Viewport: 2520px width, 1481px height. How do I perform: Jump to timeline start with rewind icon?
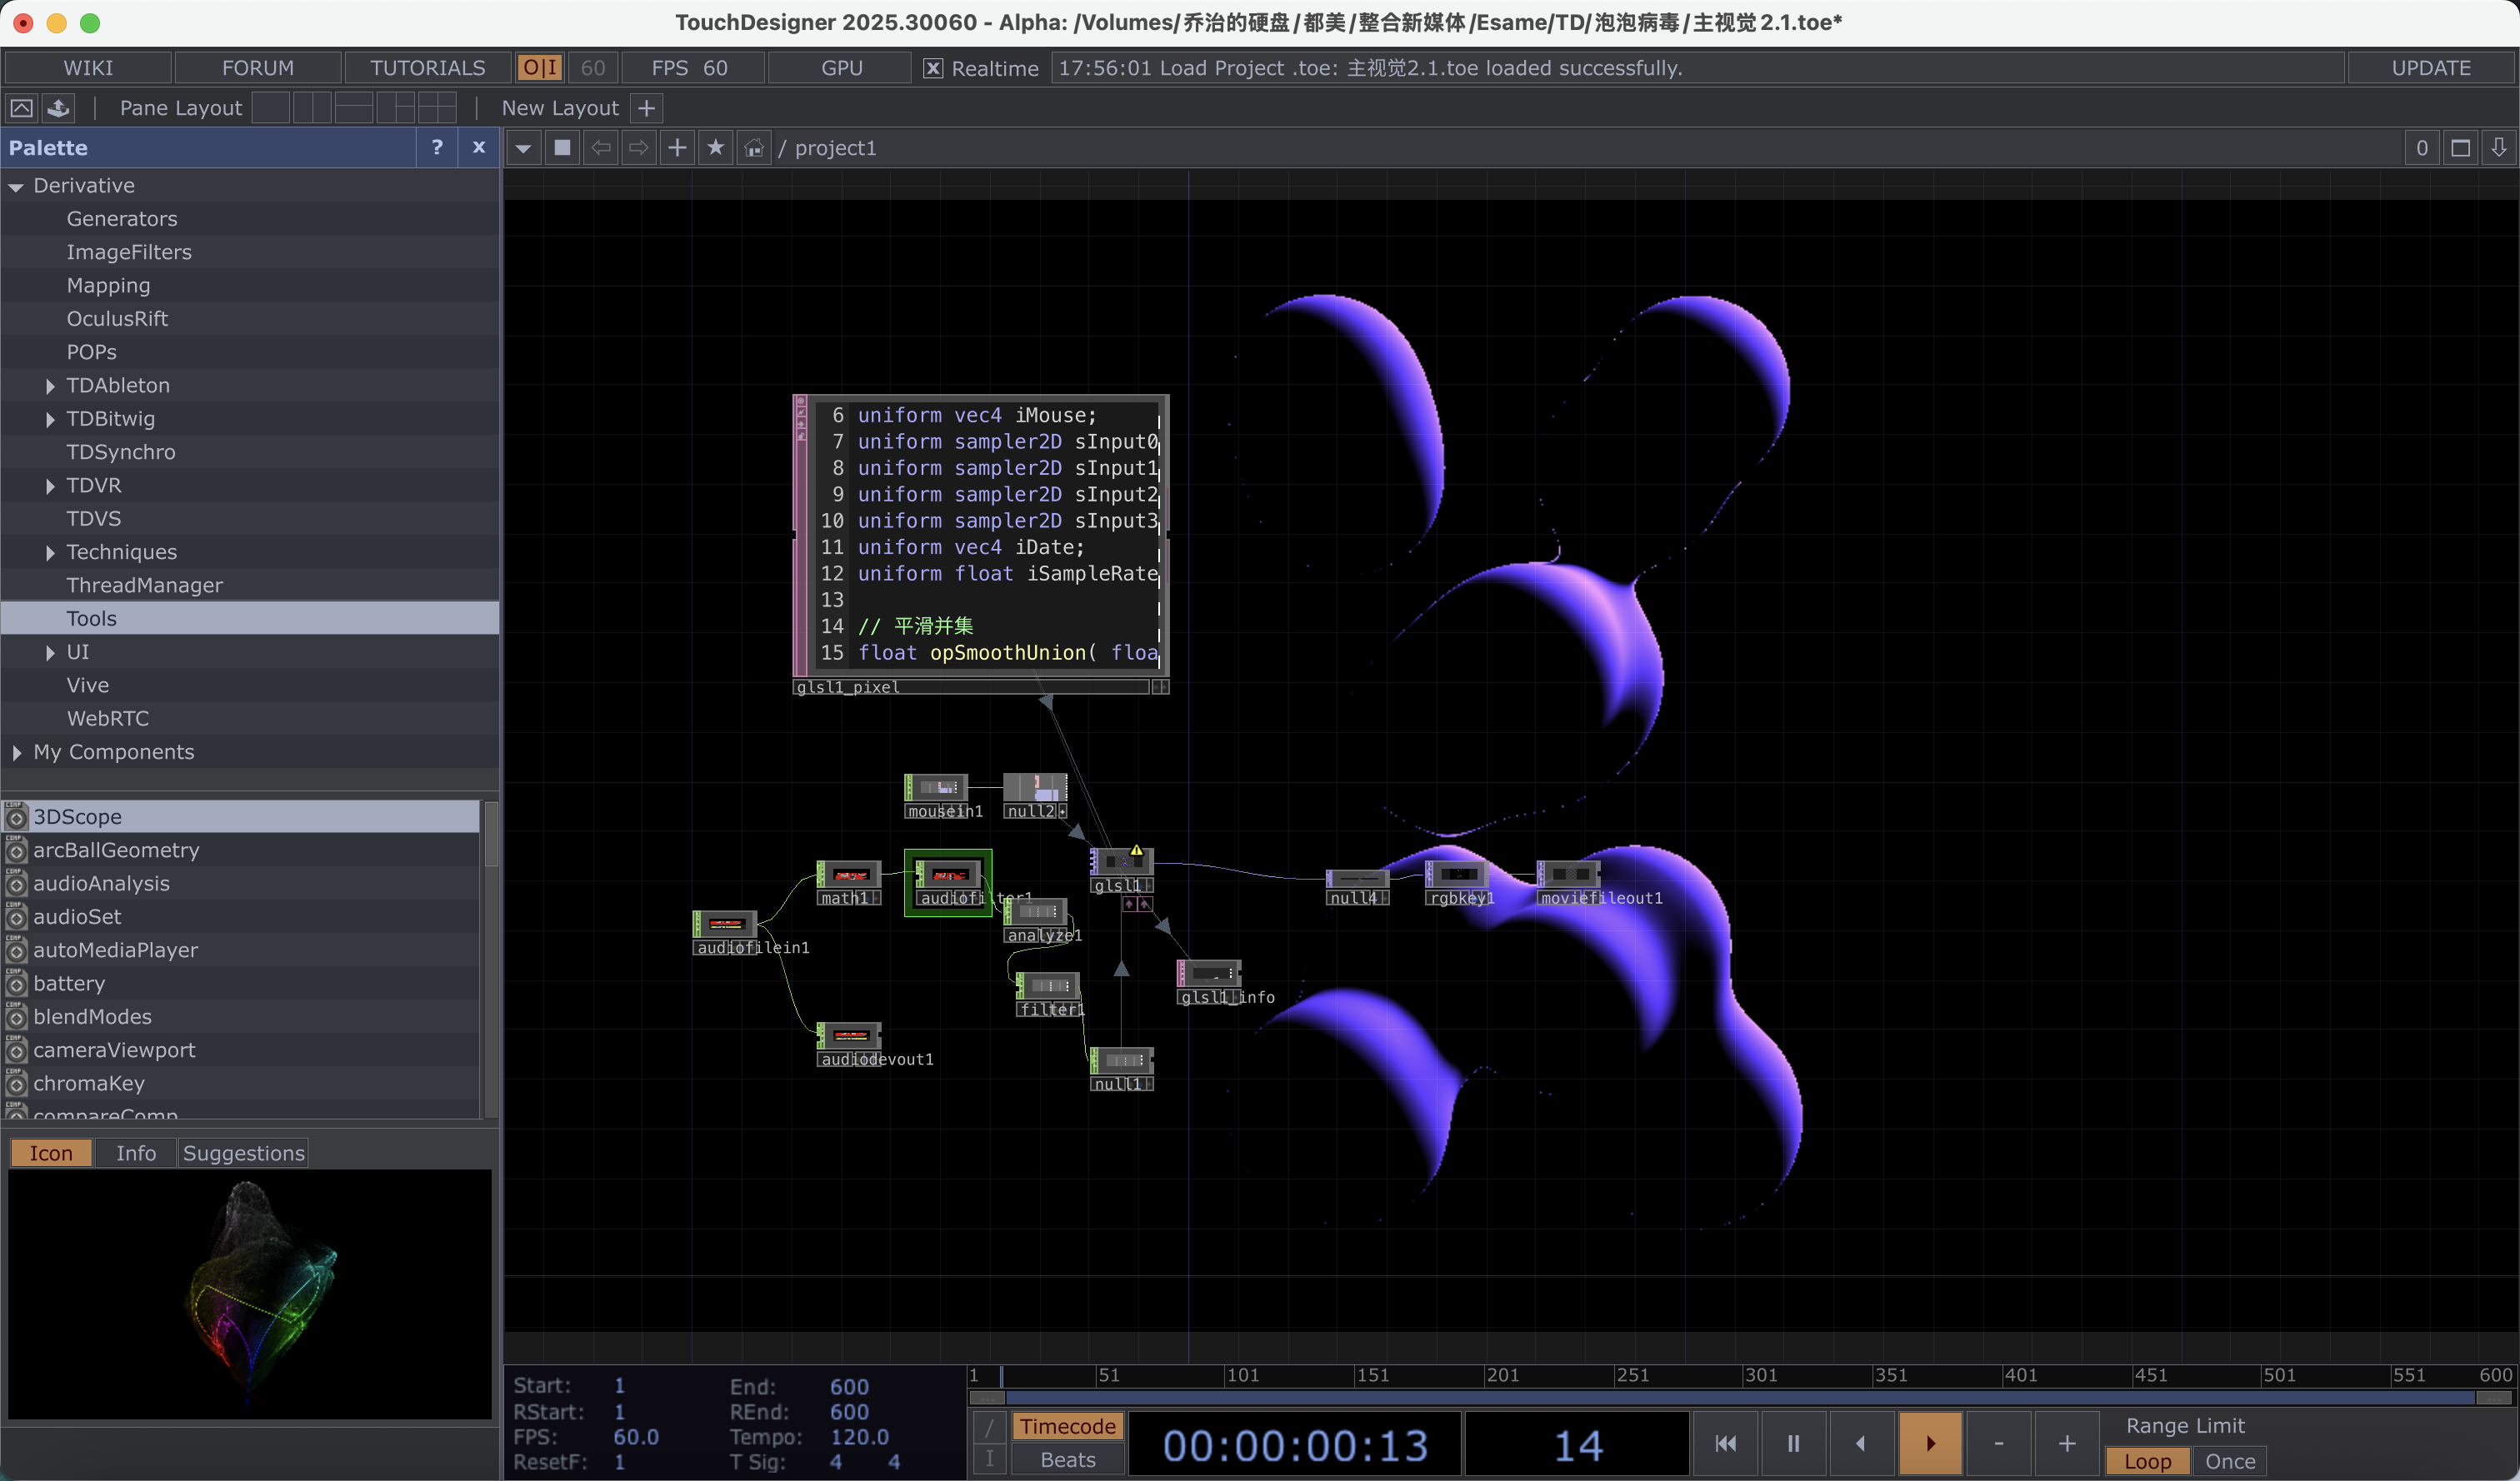point(1725,1443)
